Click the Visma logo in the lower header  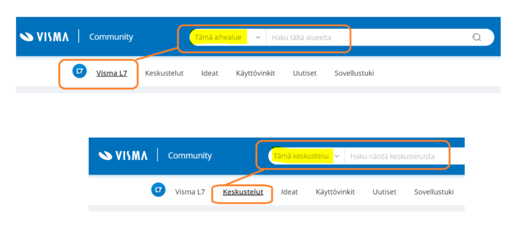tap(123, 155)
